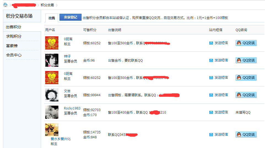Click envelope icon in 爱水乡爱兴化 row
This screenshot has width=265, height=148.
click(211, 135)
